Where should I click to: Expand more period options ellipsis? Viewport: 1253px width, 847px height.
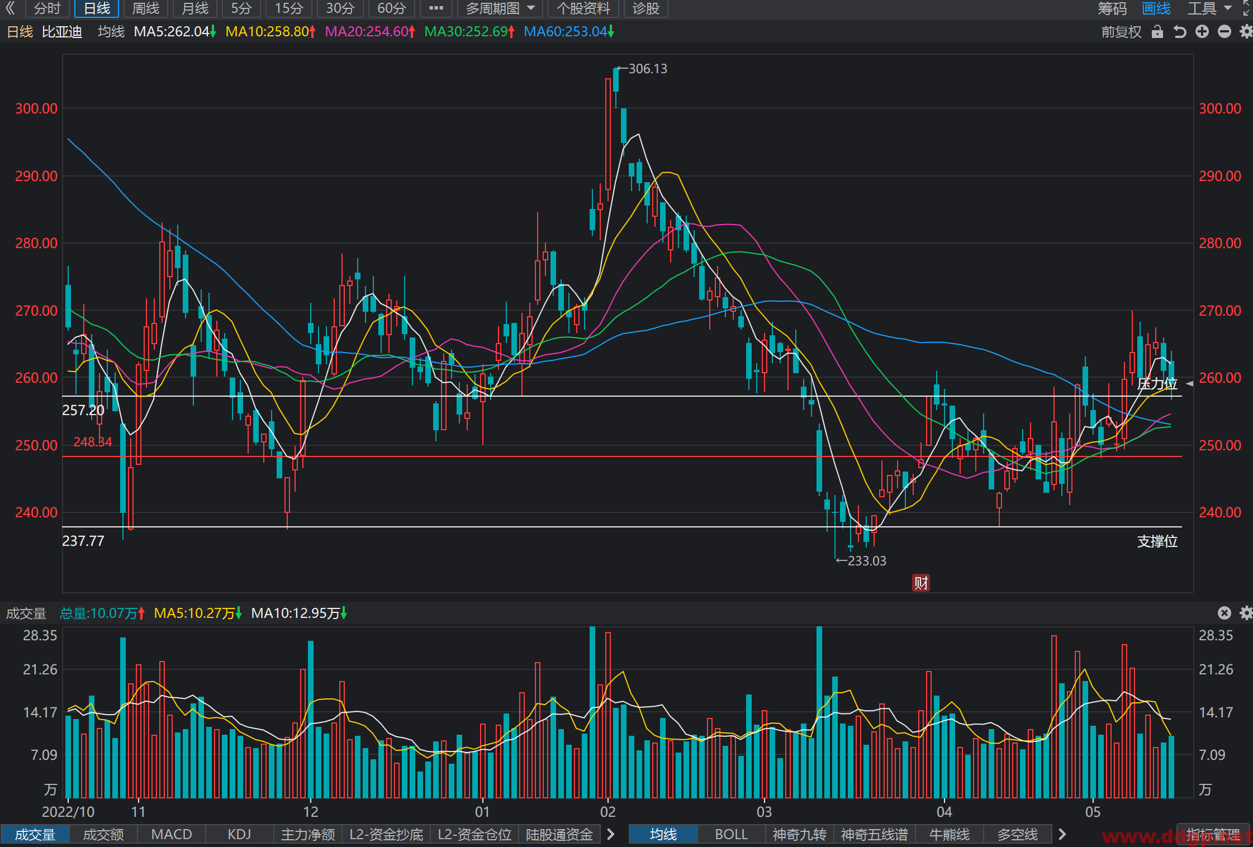point(436,8)
